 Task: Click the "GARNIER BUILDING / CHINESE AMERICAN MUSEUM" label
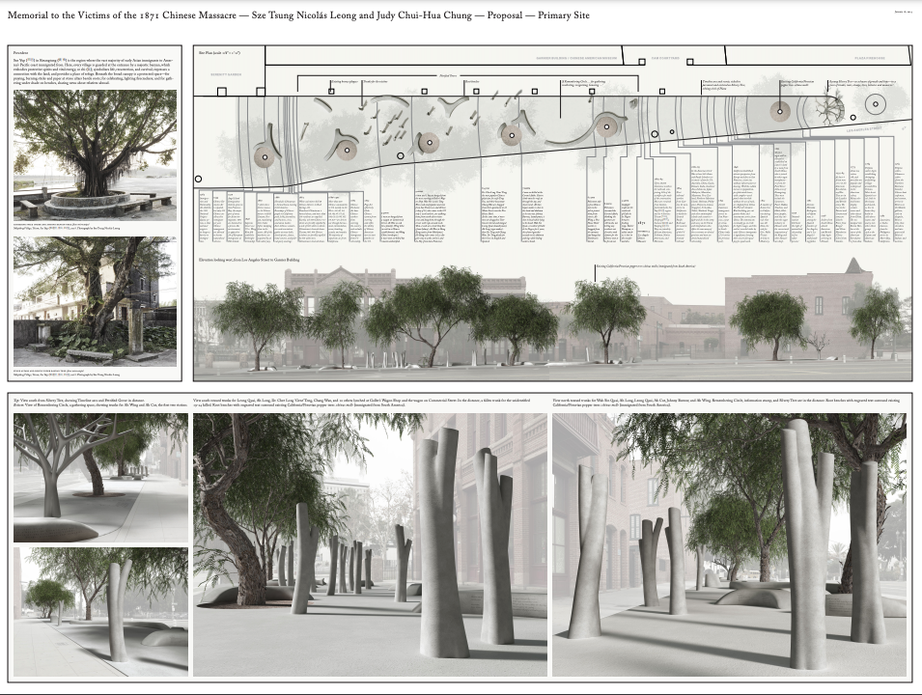pyautogui.click(x=576, y=59)
